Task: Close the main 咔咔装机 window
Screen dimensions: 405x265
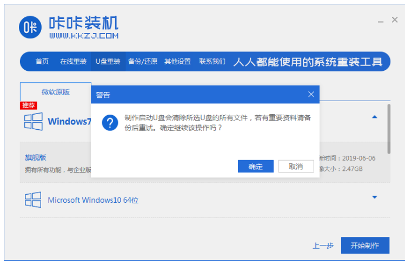Action: point(395,20)
